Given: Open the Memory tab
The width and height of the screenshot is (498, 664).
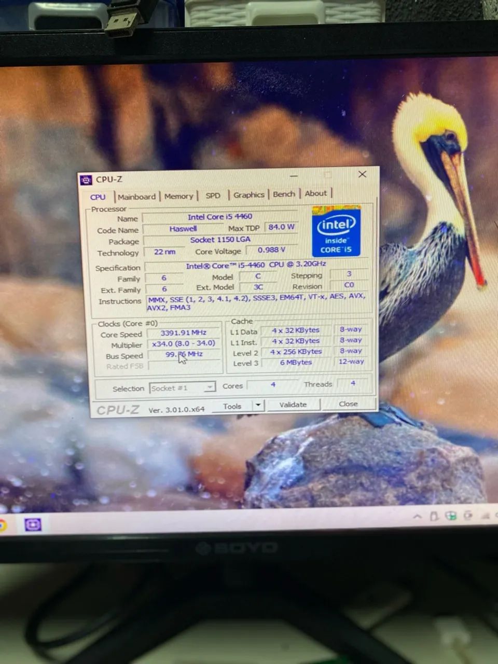Looking at the screenshot, I should (178, 196).
